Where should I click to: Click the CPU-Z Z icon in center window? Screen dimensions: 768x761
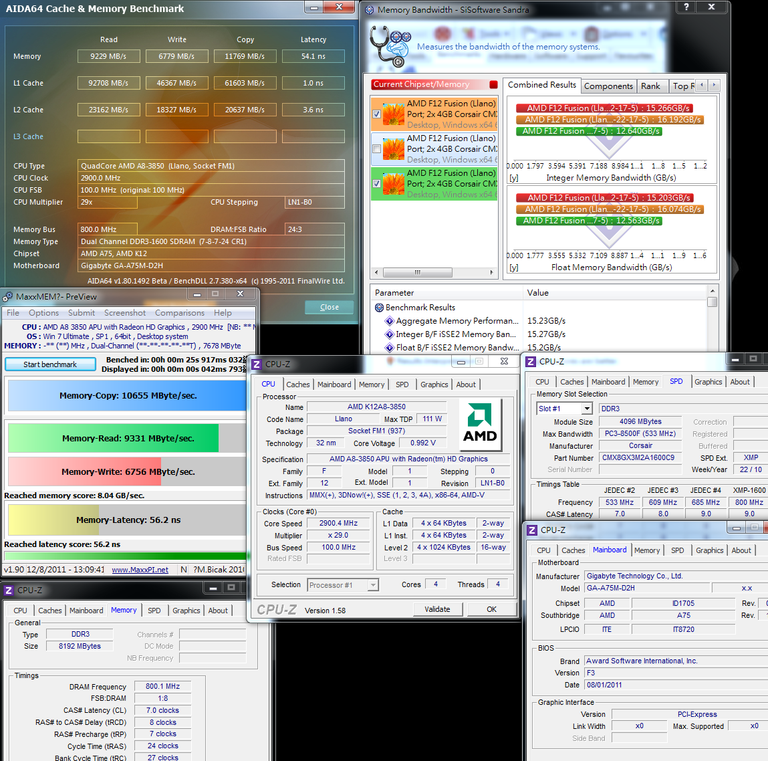point(257,364)
